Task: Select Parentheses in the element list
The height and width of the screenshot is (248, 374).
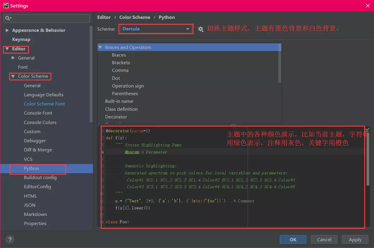Action: 125,93
